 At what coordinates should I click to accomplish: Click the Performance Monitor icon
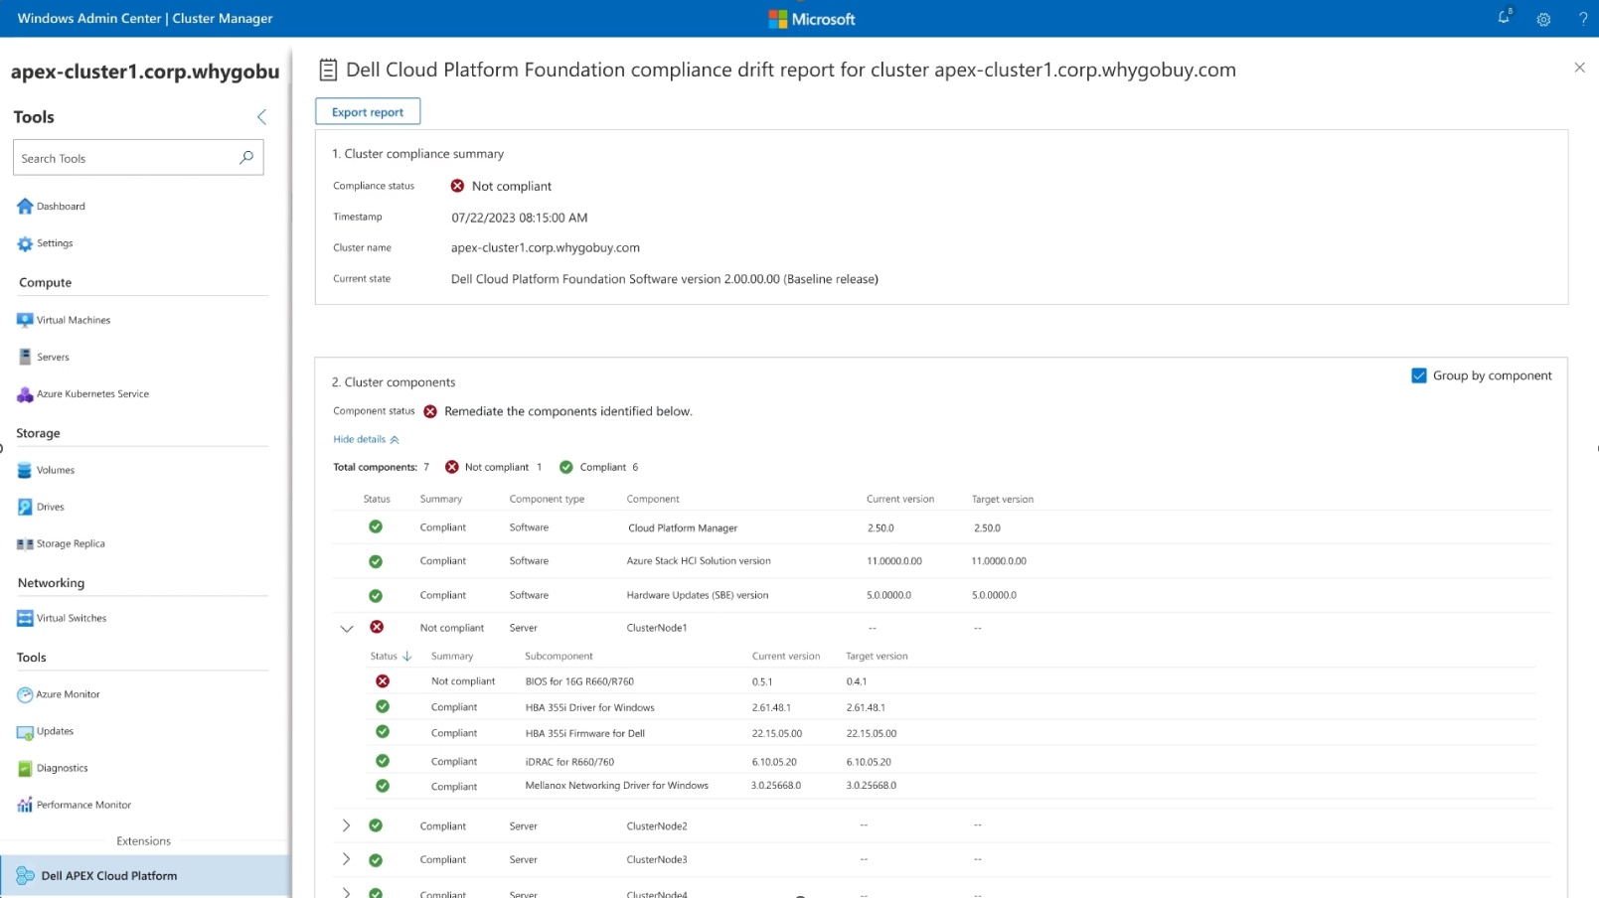[x=25, y=805]
